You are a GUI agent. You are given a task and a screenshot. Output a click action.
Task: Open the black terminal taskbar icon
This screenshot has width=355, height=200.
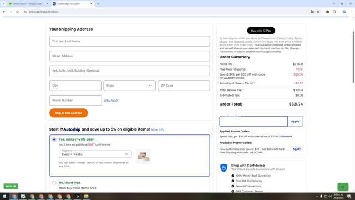pos(77,196)
